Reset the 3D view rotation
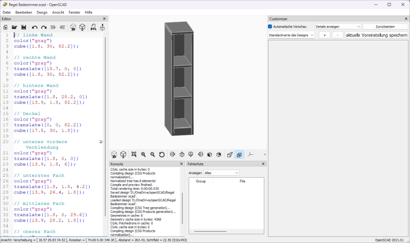The width and height of the screenshot is (410, 243). (162, 155)
